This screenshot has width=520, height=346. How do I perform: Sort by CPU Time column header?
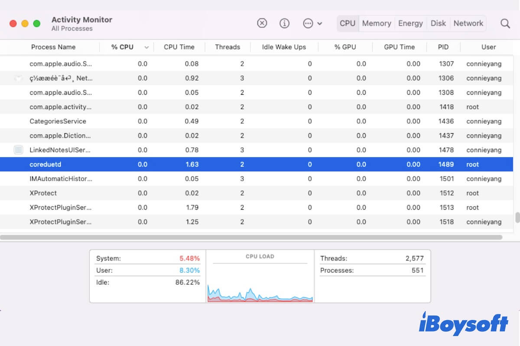[x=179, y=47]
